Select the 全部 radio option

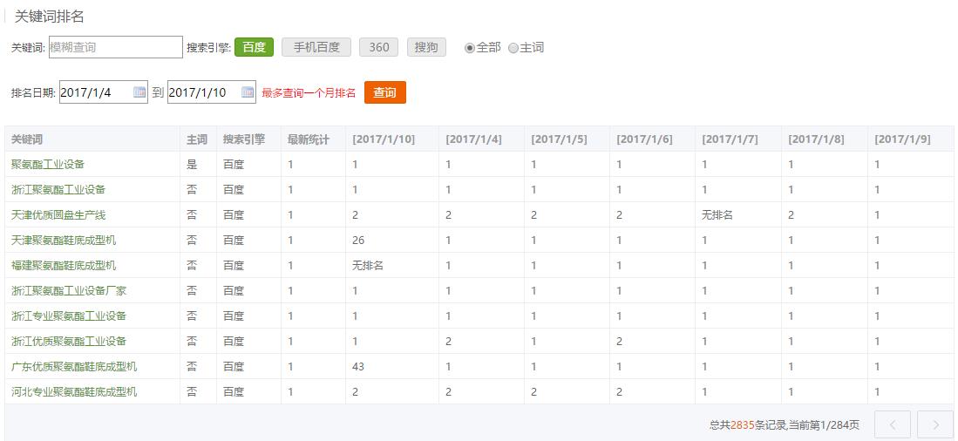[469, 48]
